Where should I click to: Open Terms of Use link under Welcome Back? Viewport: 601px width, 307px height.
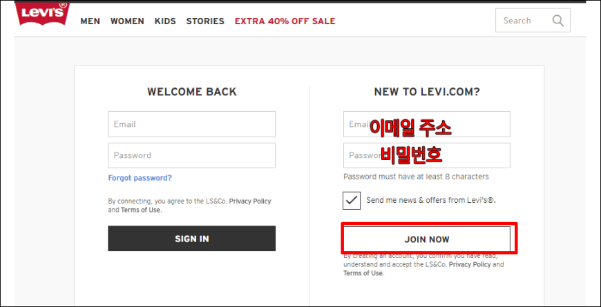click(140, 210)
